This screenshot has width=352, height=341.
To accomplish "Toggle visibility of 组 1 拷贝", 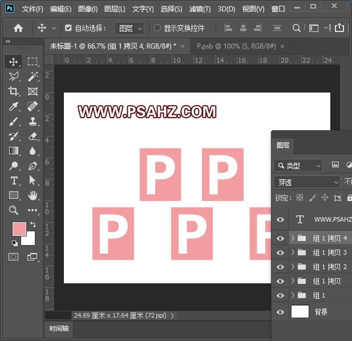I will click(x=280, y=281).
